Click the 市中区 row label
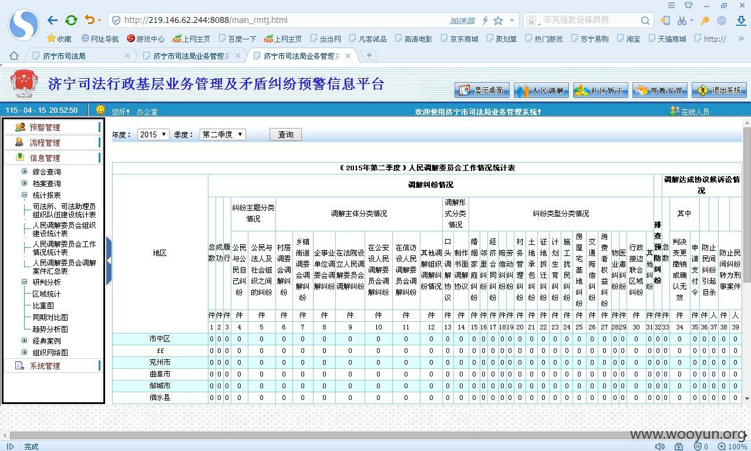This screenshot has width=751, height=451. coord(160,339)
